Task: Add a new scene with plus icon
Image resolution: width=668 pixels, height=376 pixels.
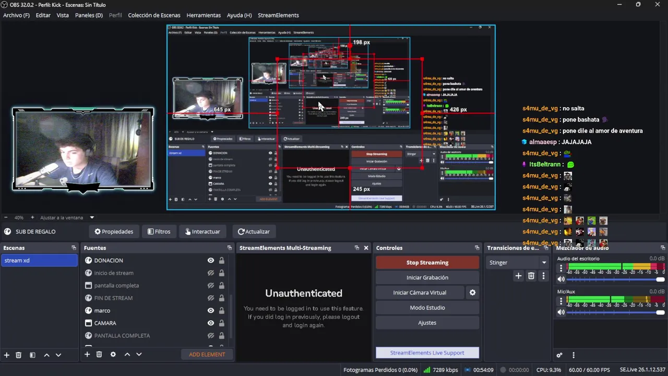Action: click(7, 355)
